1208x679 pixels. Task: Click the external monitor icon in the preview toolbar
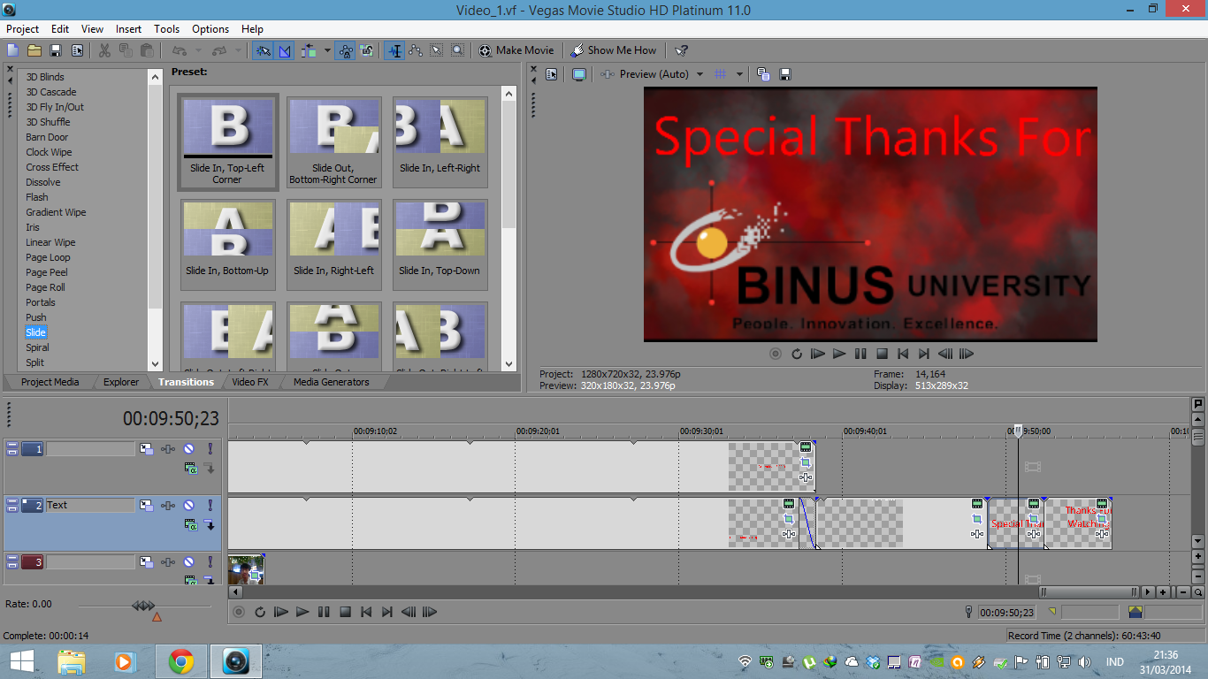(x=579, y=74)
